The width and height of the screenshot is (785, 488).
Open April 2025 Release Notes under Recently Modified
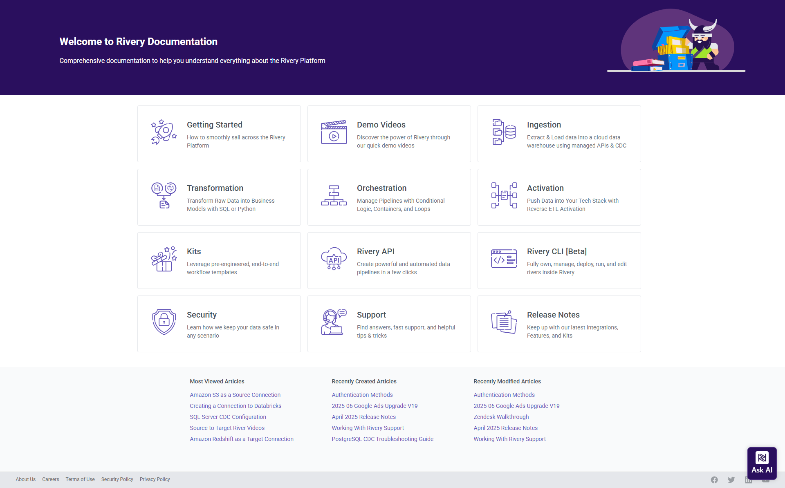click(505, 428)
